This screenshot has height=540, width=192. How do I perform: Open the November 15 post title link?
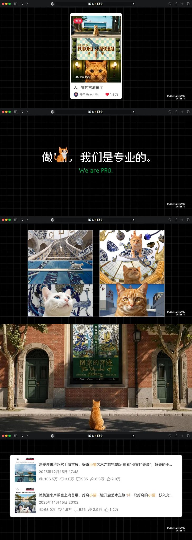[105, 495]
